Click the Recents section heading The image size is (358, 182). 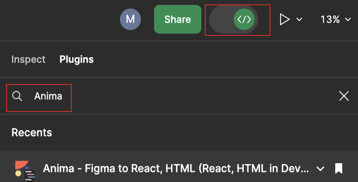tap(32, 132)
